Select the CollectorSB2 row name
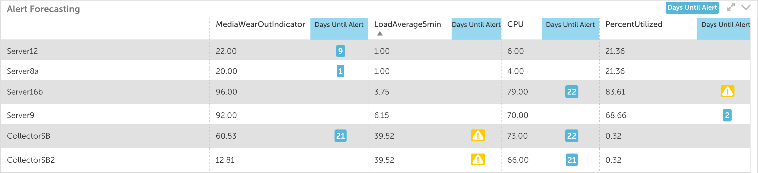This screenshot has height=173, width=758. click(x=31, y=160)
